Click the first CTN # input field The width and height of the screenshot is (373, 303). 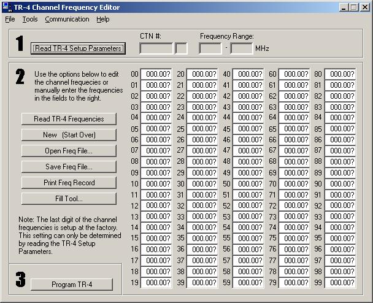(156, 48)
